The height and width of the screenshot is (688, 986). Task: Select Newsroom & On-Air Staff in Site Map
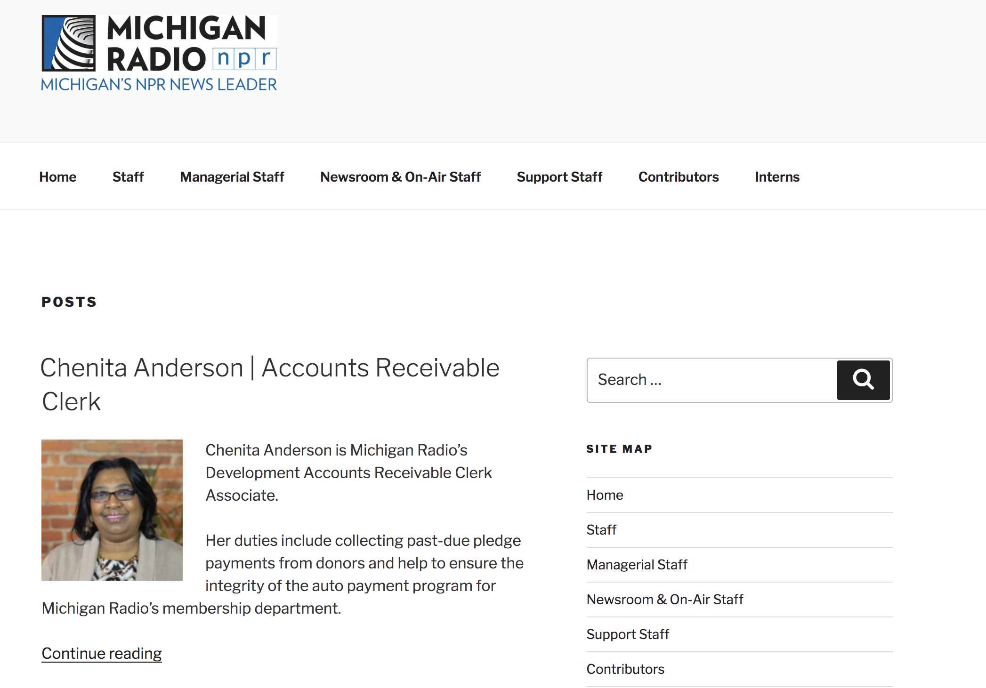coord(664,600)
